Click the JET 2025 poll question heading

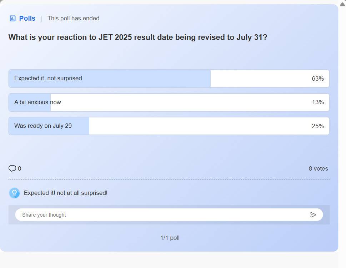pyautogui.click(x=138, y=37)
